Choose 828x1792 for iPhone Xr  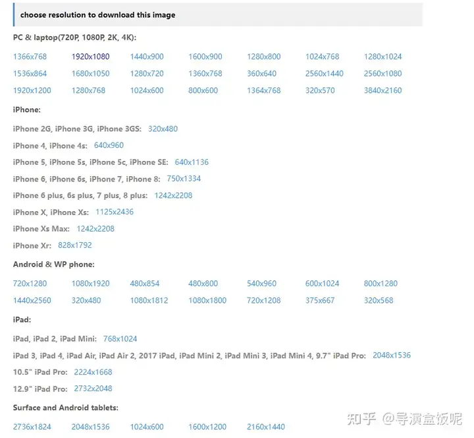75,245
